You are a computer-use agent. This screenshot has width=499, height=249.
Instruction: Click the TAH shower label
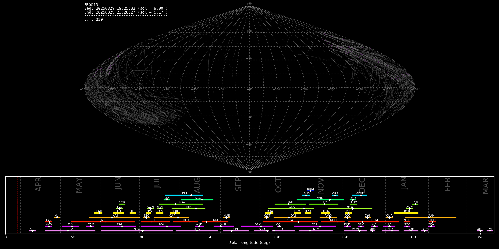coord(99,211)
